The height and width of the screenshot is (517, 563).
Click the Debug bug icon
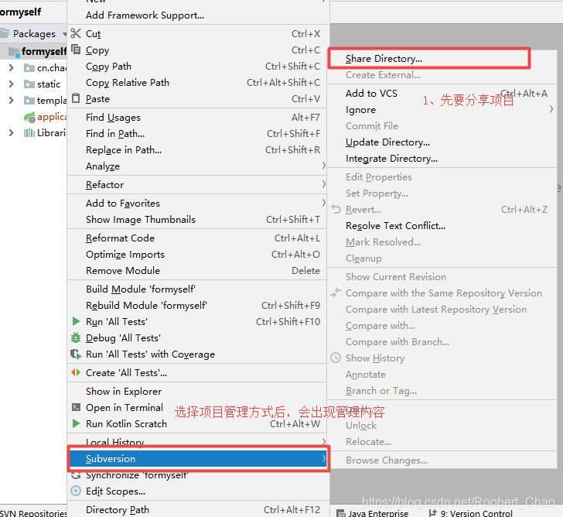pyautogui.click(x=76, y=337)
